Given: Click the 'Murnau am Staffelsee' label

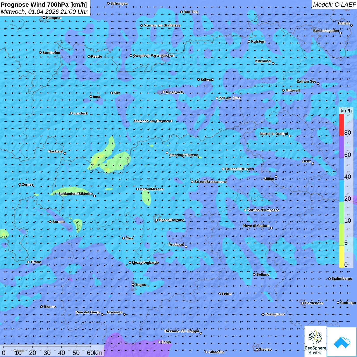Looking at the screenshot, I should point(162,25).
